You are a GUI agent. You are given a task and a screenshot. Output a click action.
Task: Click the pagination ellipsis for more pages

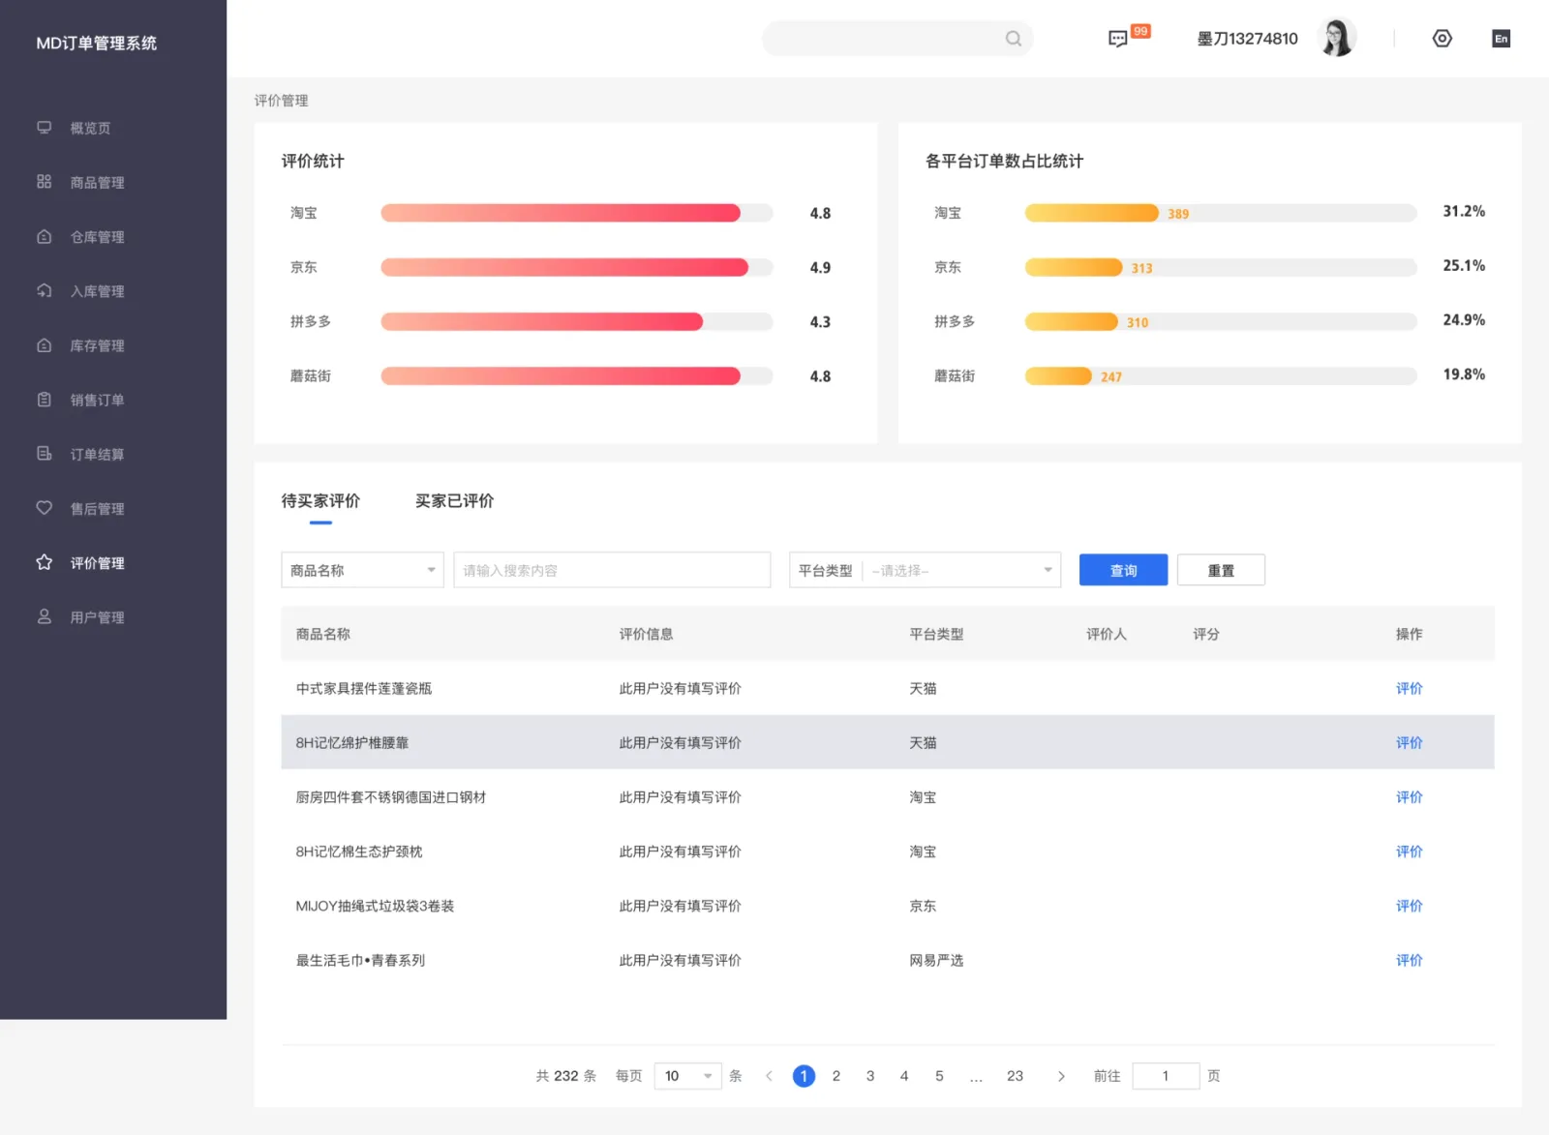pyautogui.click(x=976, y=1077)
